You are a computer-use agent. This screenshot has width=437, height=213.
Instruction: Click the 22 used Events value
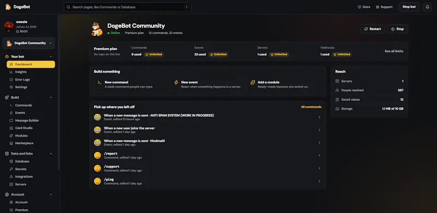click(200, 54)
